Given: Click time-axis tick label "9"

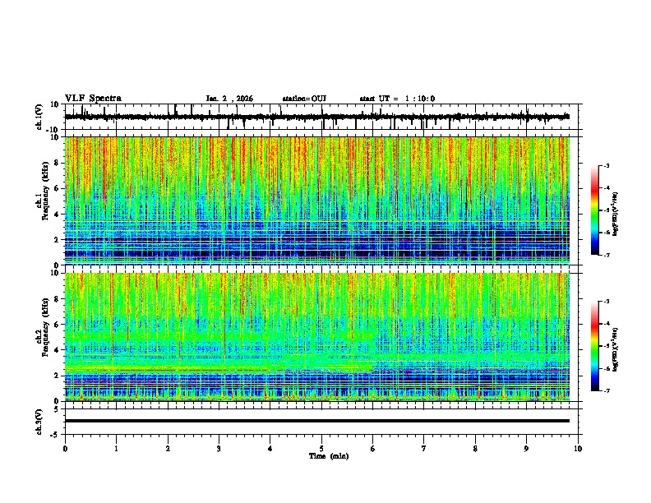Looking at the screenshot, I should coord(526,449).
